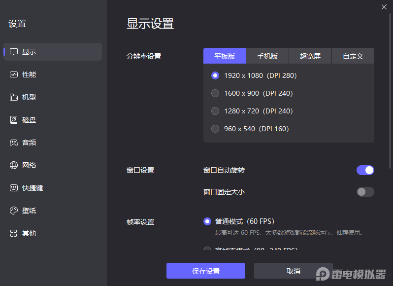The width and height of the screenshot is (393, 286).
Task: Open 其他 settings section
Action: [x=53, y=233]
